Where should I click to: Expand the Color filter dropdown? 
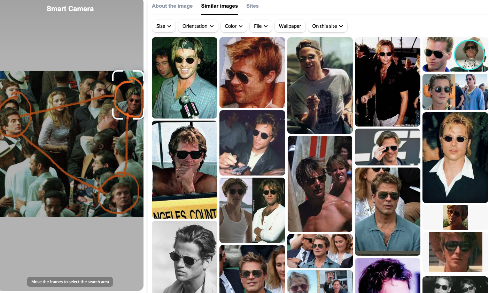tap(234, 26)
